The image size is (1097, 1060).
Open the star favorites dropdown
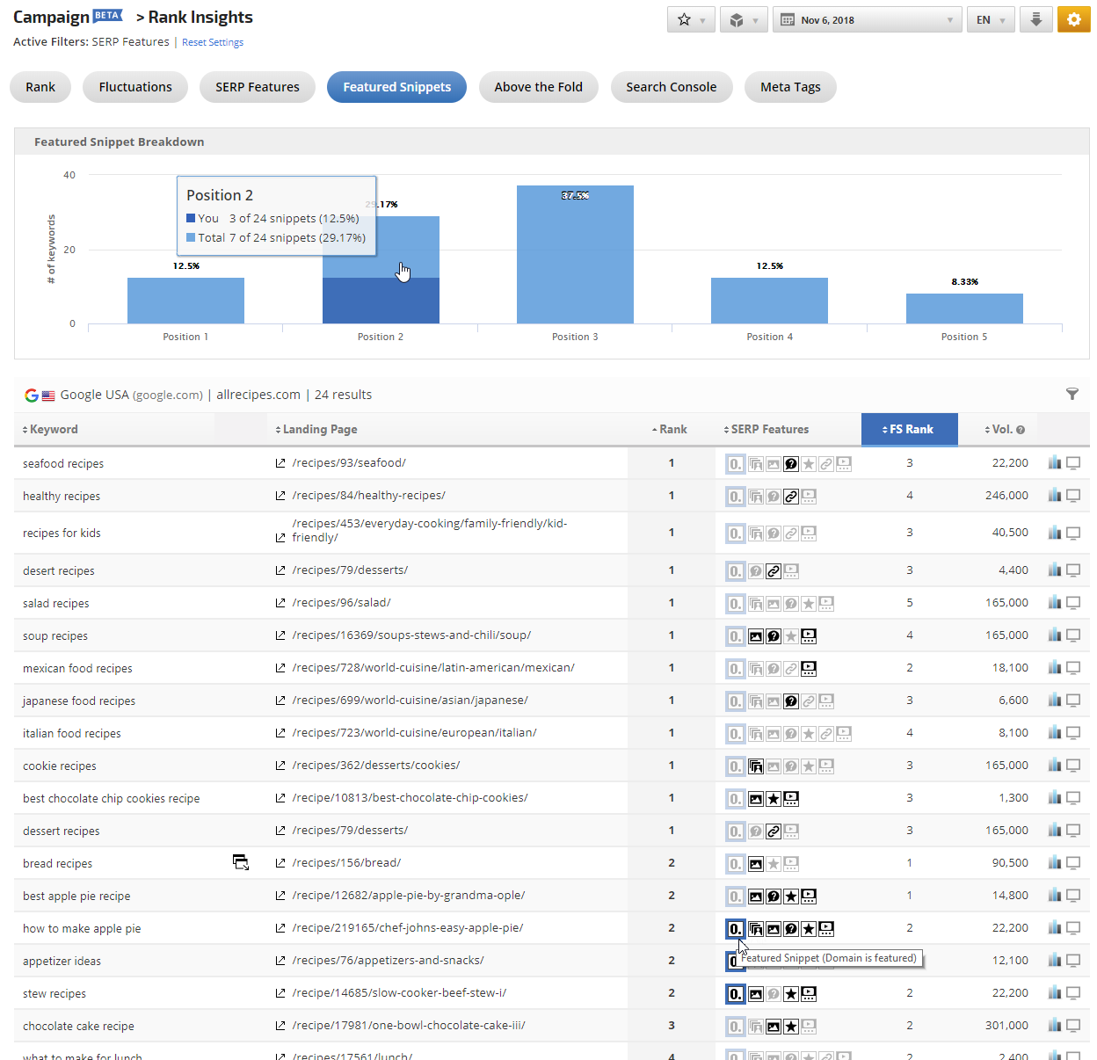pos(691,19)
